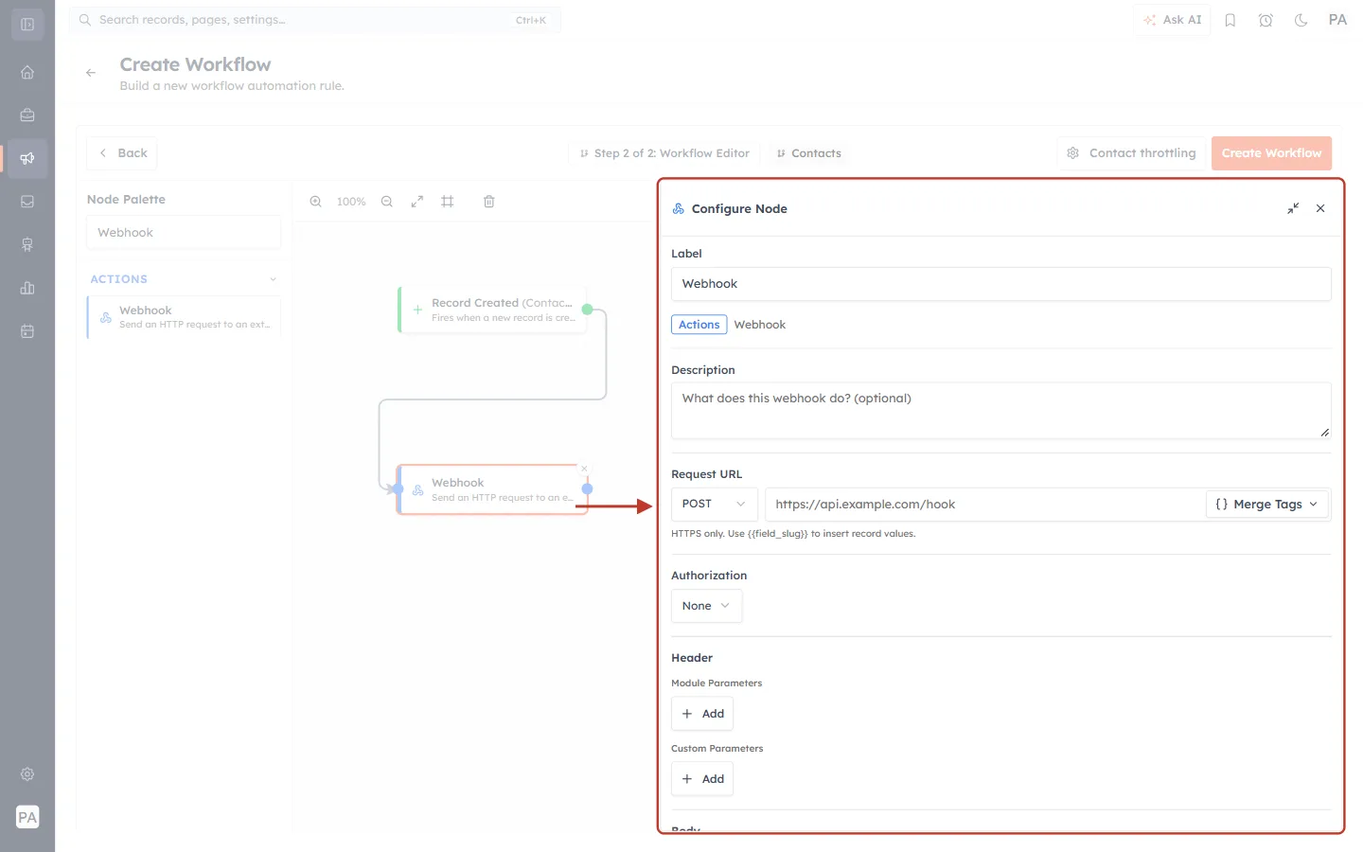
Task: Open Contact throttling settings
Action: pyautogui.click(x=1131, y=153)
